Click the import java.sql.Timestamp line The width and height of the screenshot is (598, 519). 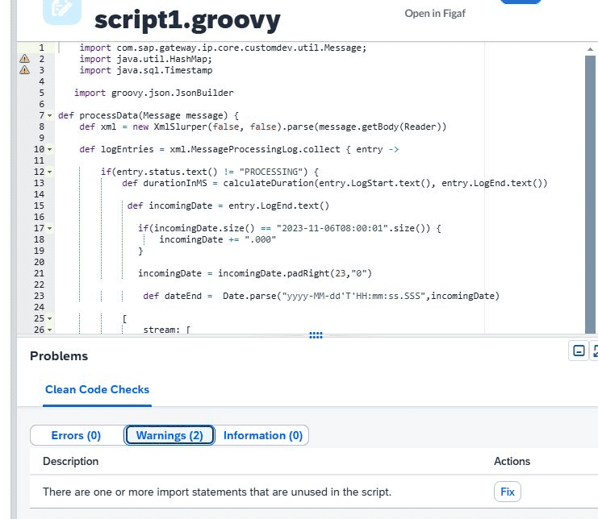click(x=146, y=70)
